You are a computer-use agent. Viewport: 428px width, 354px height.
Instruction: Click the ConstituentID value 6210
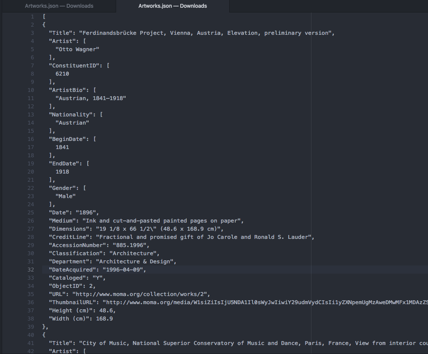[x=62, y=74]
